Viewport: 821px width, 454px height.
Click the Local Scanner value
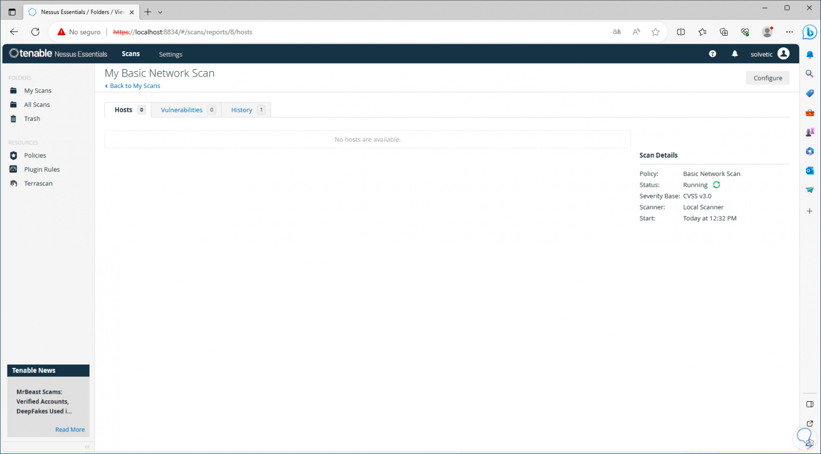coord(703,207)
